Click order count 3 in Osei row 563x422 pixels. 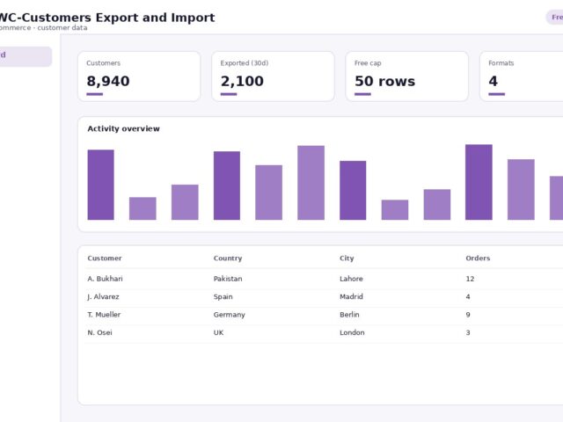coord(468,332)
